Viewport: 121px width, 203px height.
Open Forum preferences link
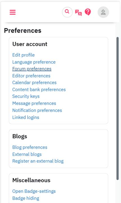pyautogui.click(x=32, y=69)
